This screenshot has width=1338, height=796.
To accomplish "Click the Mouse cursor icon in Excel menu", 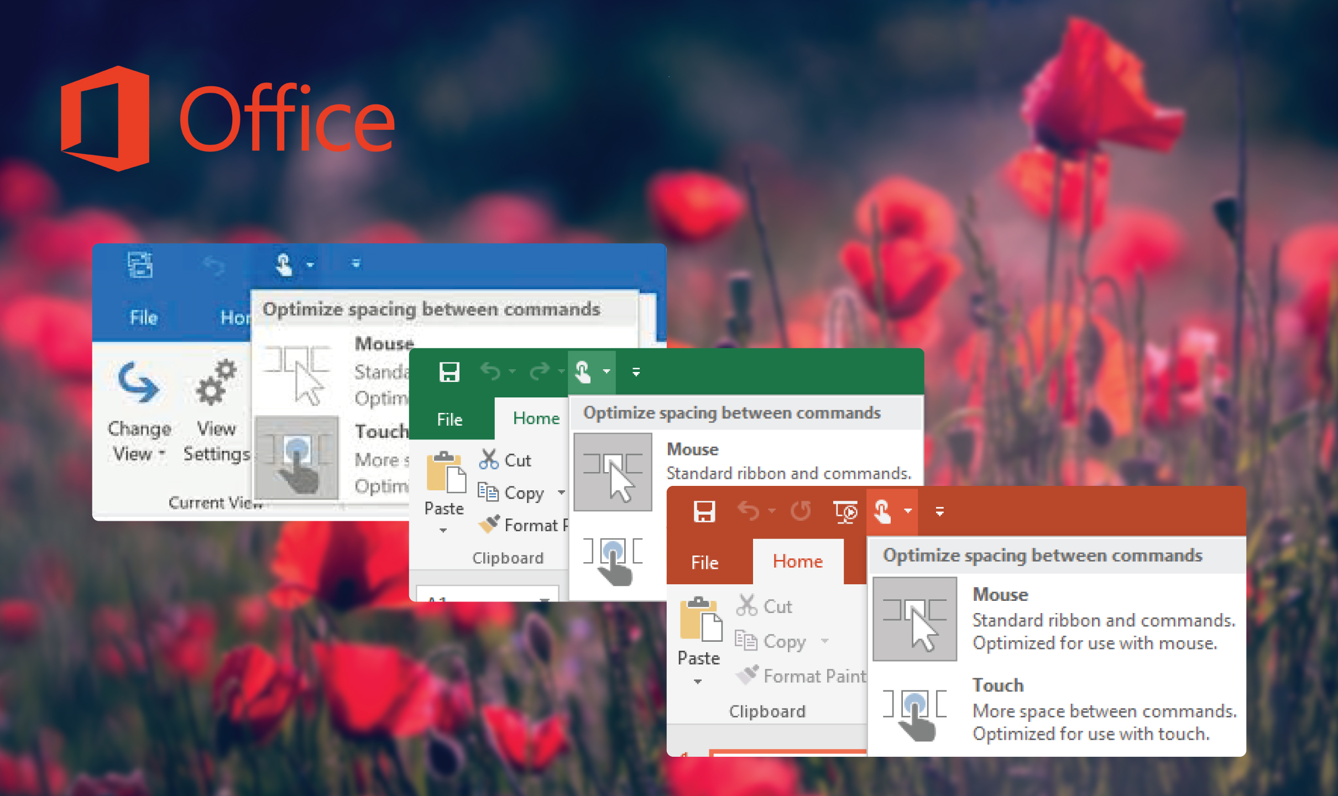I will (x=613, y=472).
